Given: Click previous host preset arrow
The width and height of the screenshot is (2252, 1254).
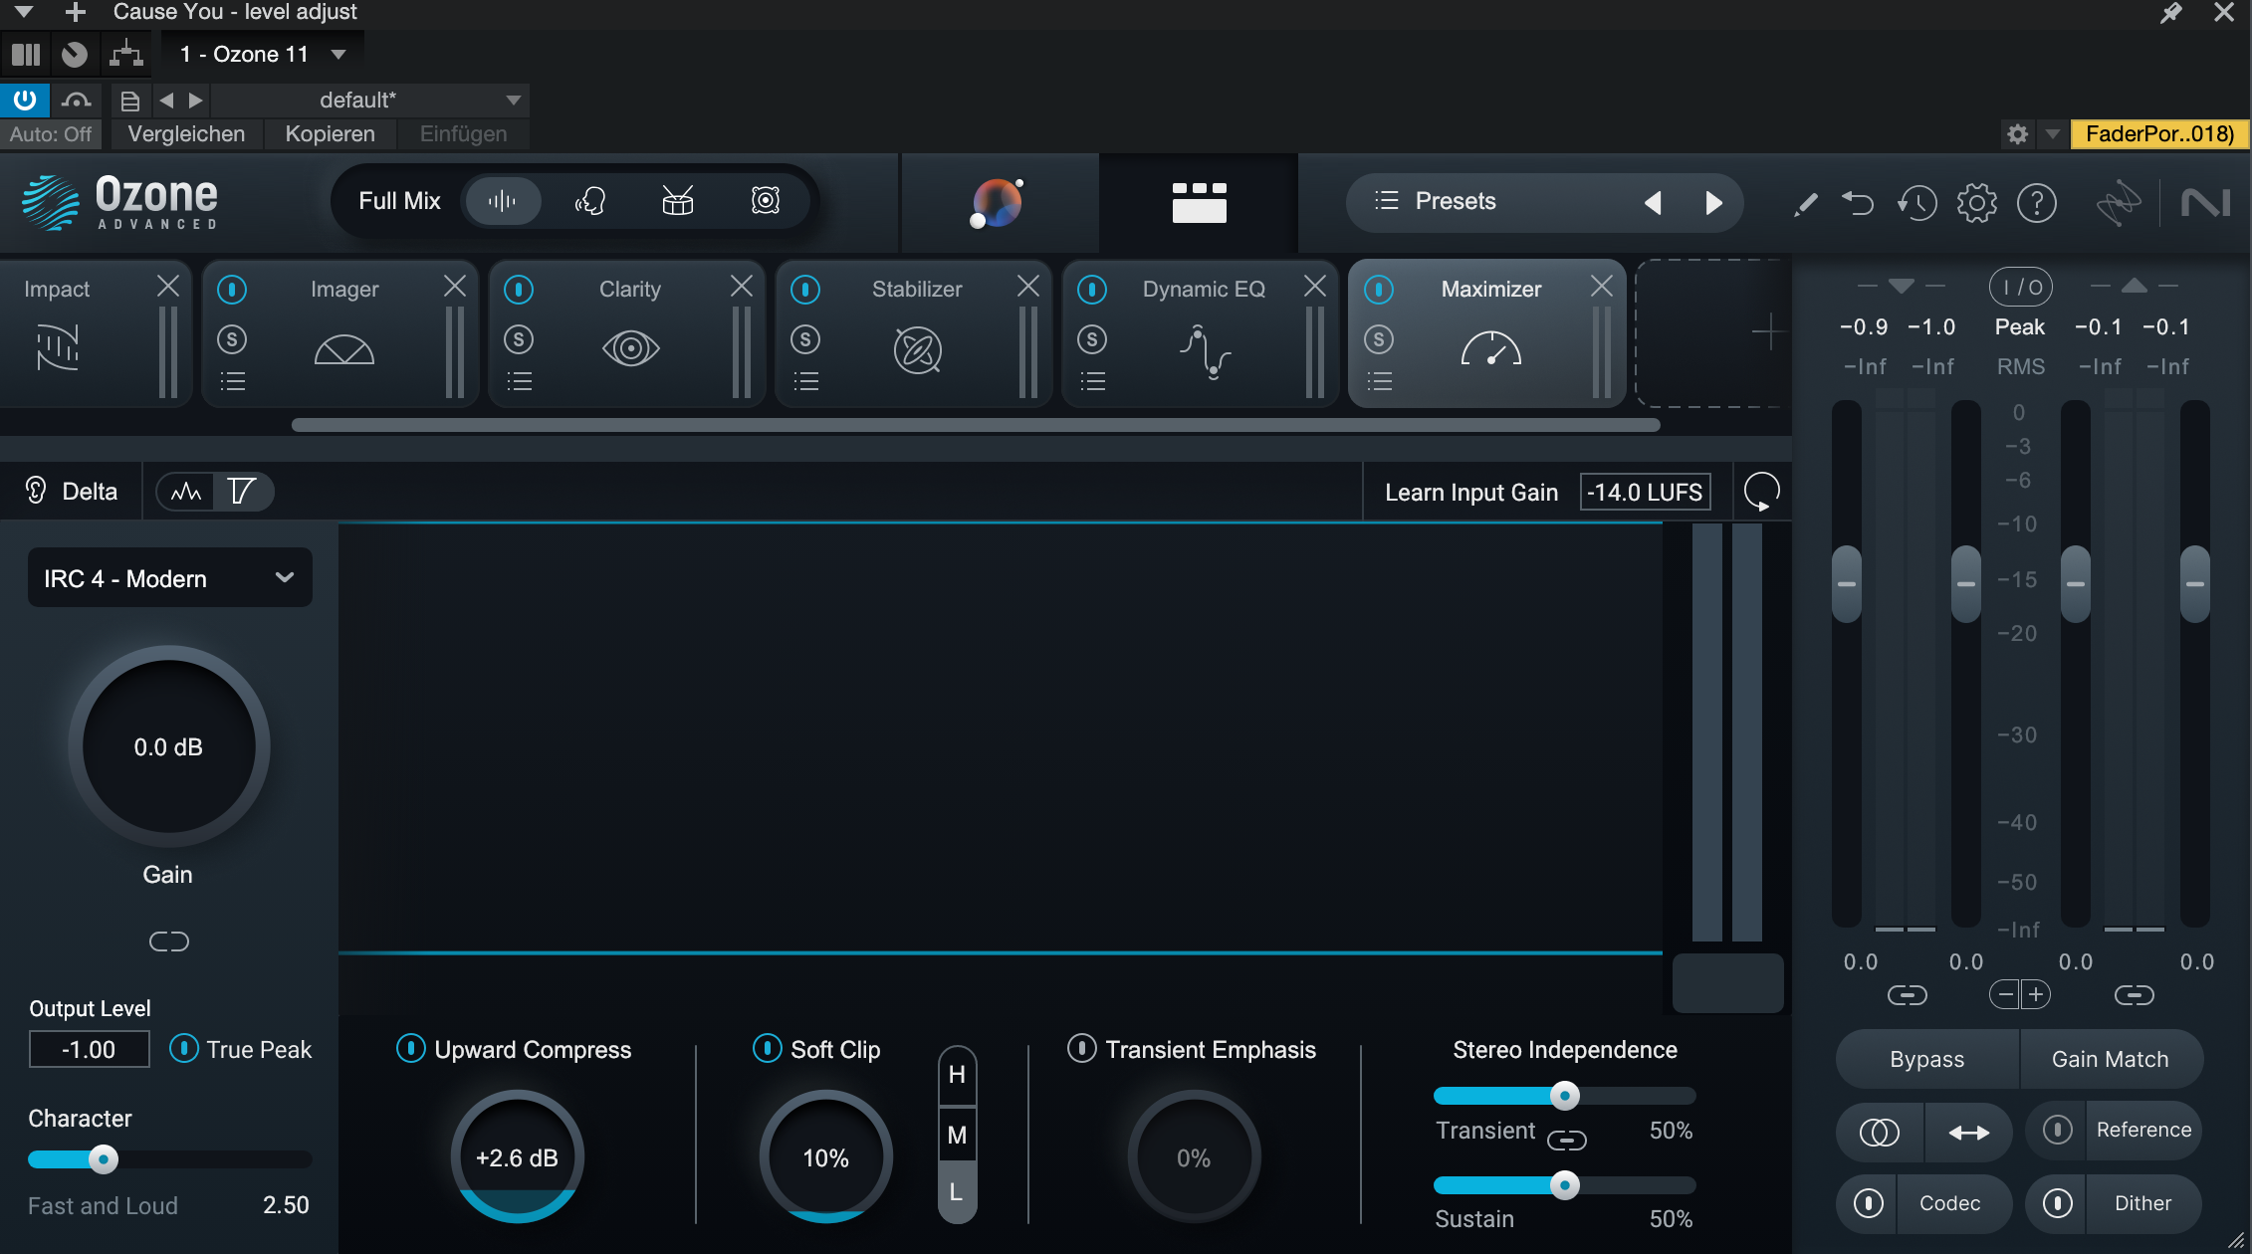Looking at the screenshot, I should 166,100.
